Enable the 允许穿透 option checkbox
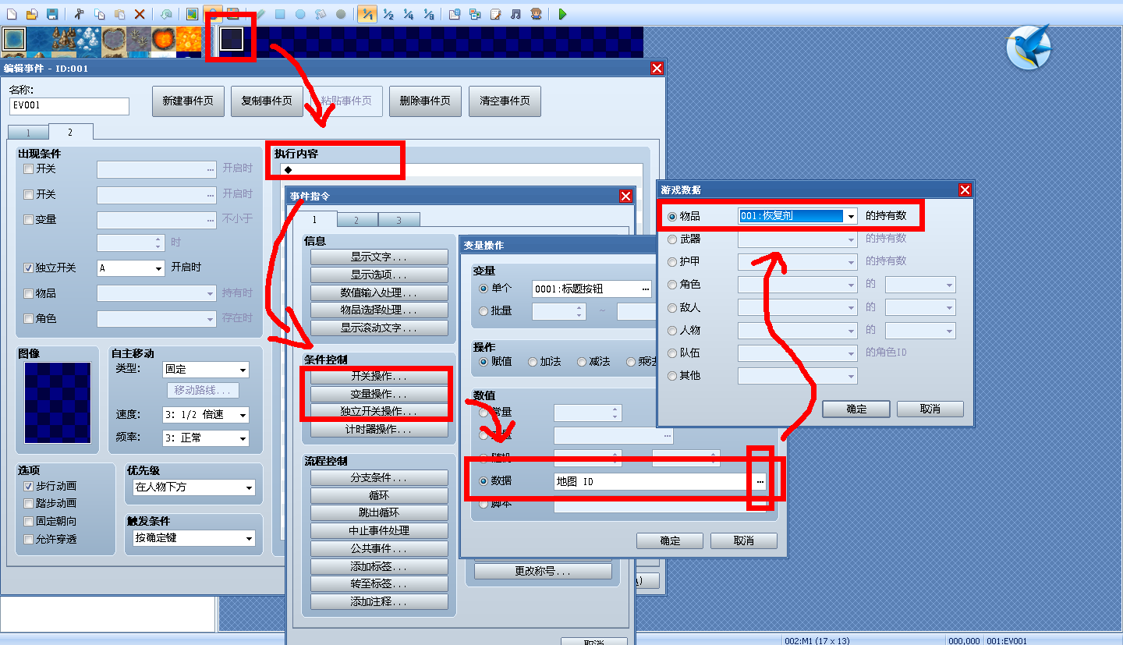The height and width of the screenshot is (645, 1123). tap(29, 539)
